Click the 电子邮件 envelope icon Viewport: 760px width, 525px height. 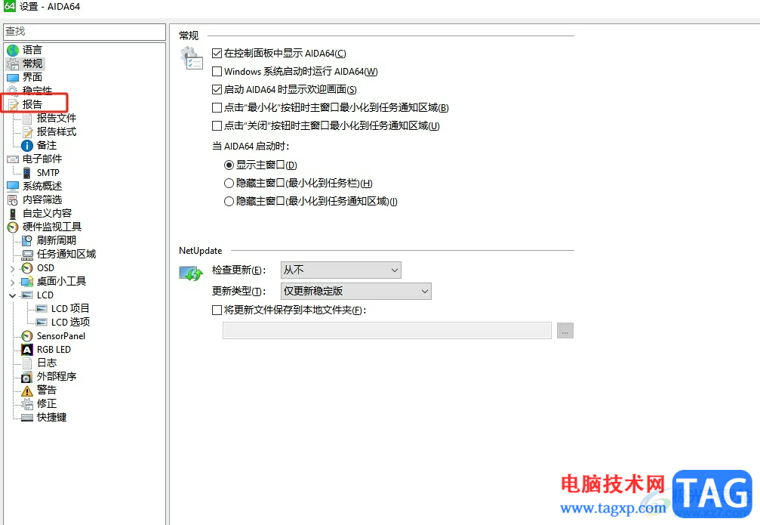pyautogui.click(x=13, y=159)
